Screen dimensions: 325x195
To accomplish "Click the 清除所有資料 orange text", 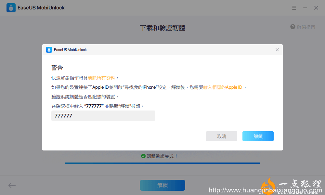I will (101, 78).
